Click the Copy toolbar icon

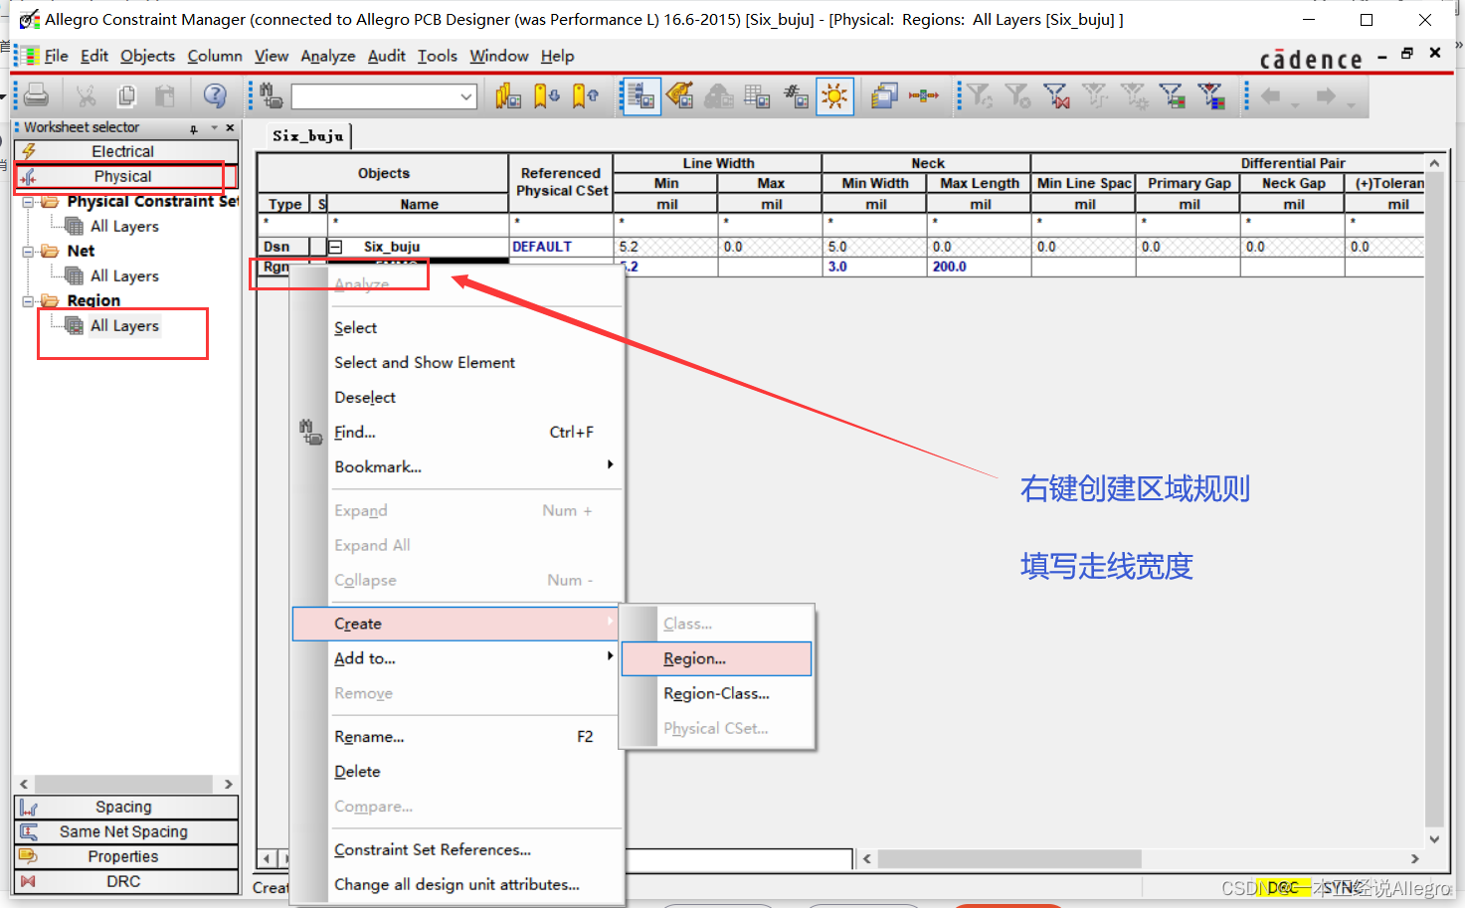click(x=126, y=95)
